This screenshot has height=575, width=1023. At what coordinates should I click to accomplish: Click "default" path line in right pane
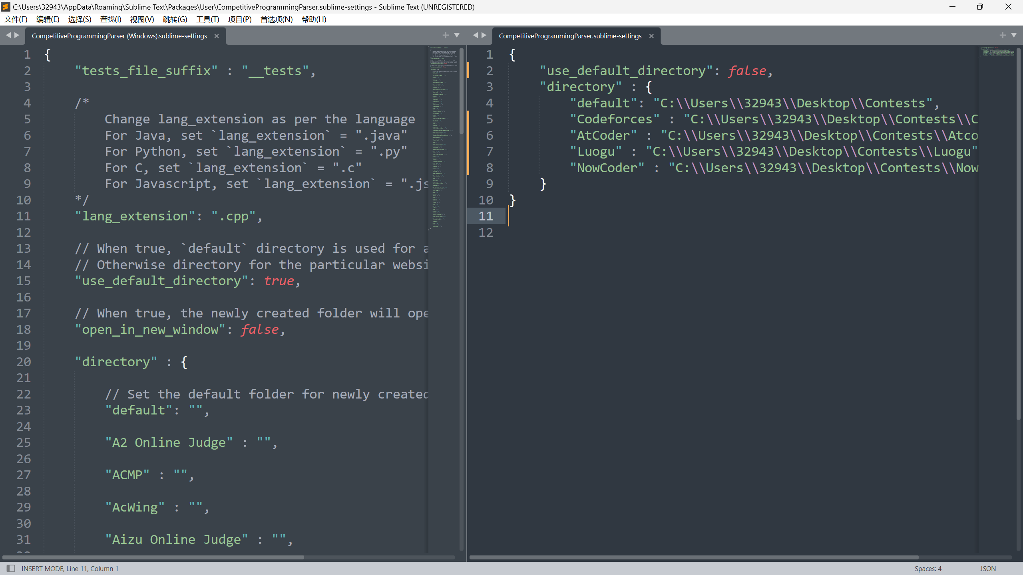(754, 103)
